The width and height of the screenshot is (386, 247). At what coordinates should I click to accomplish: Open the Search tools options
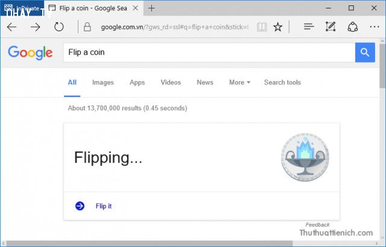point(282,83)
